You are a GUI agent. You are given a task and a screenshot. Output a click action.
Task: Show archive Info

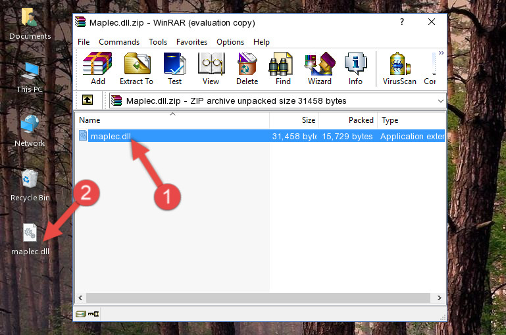tap(355, 68)
